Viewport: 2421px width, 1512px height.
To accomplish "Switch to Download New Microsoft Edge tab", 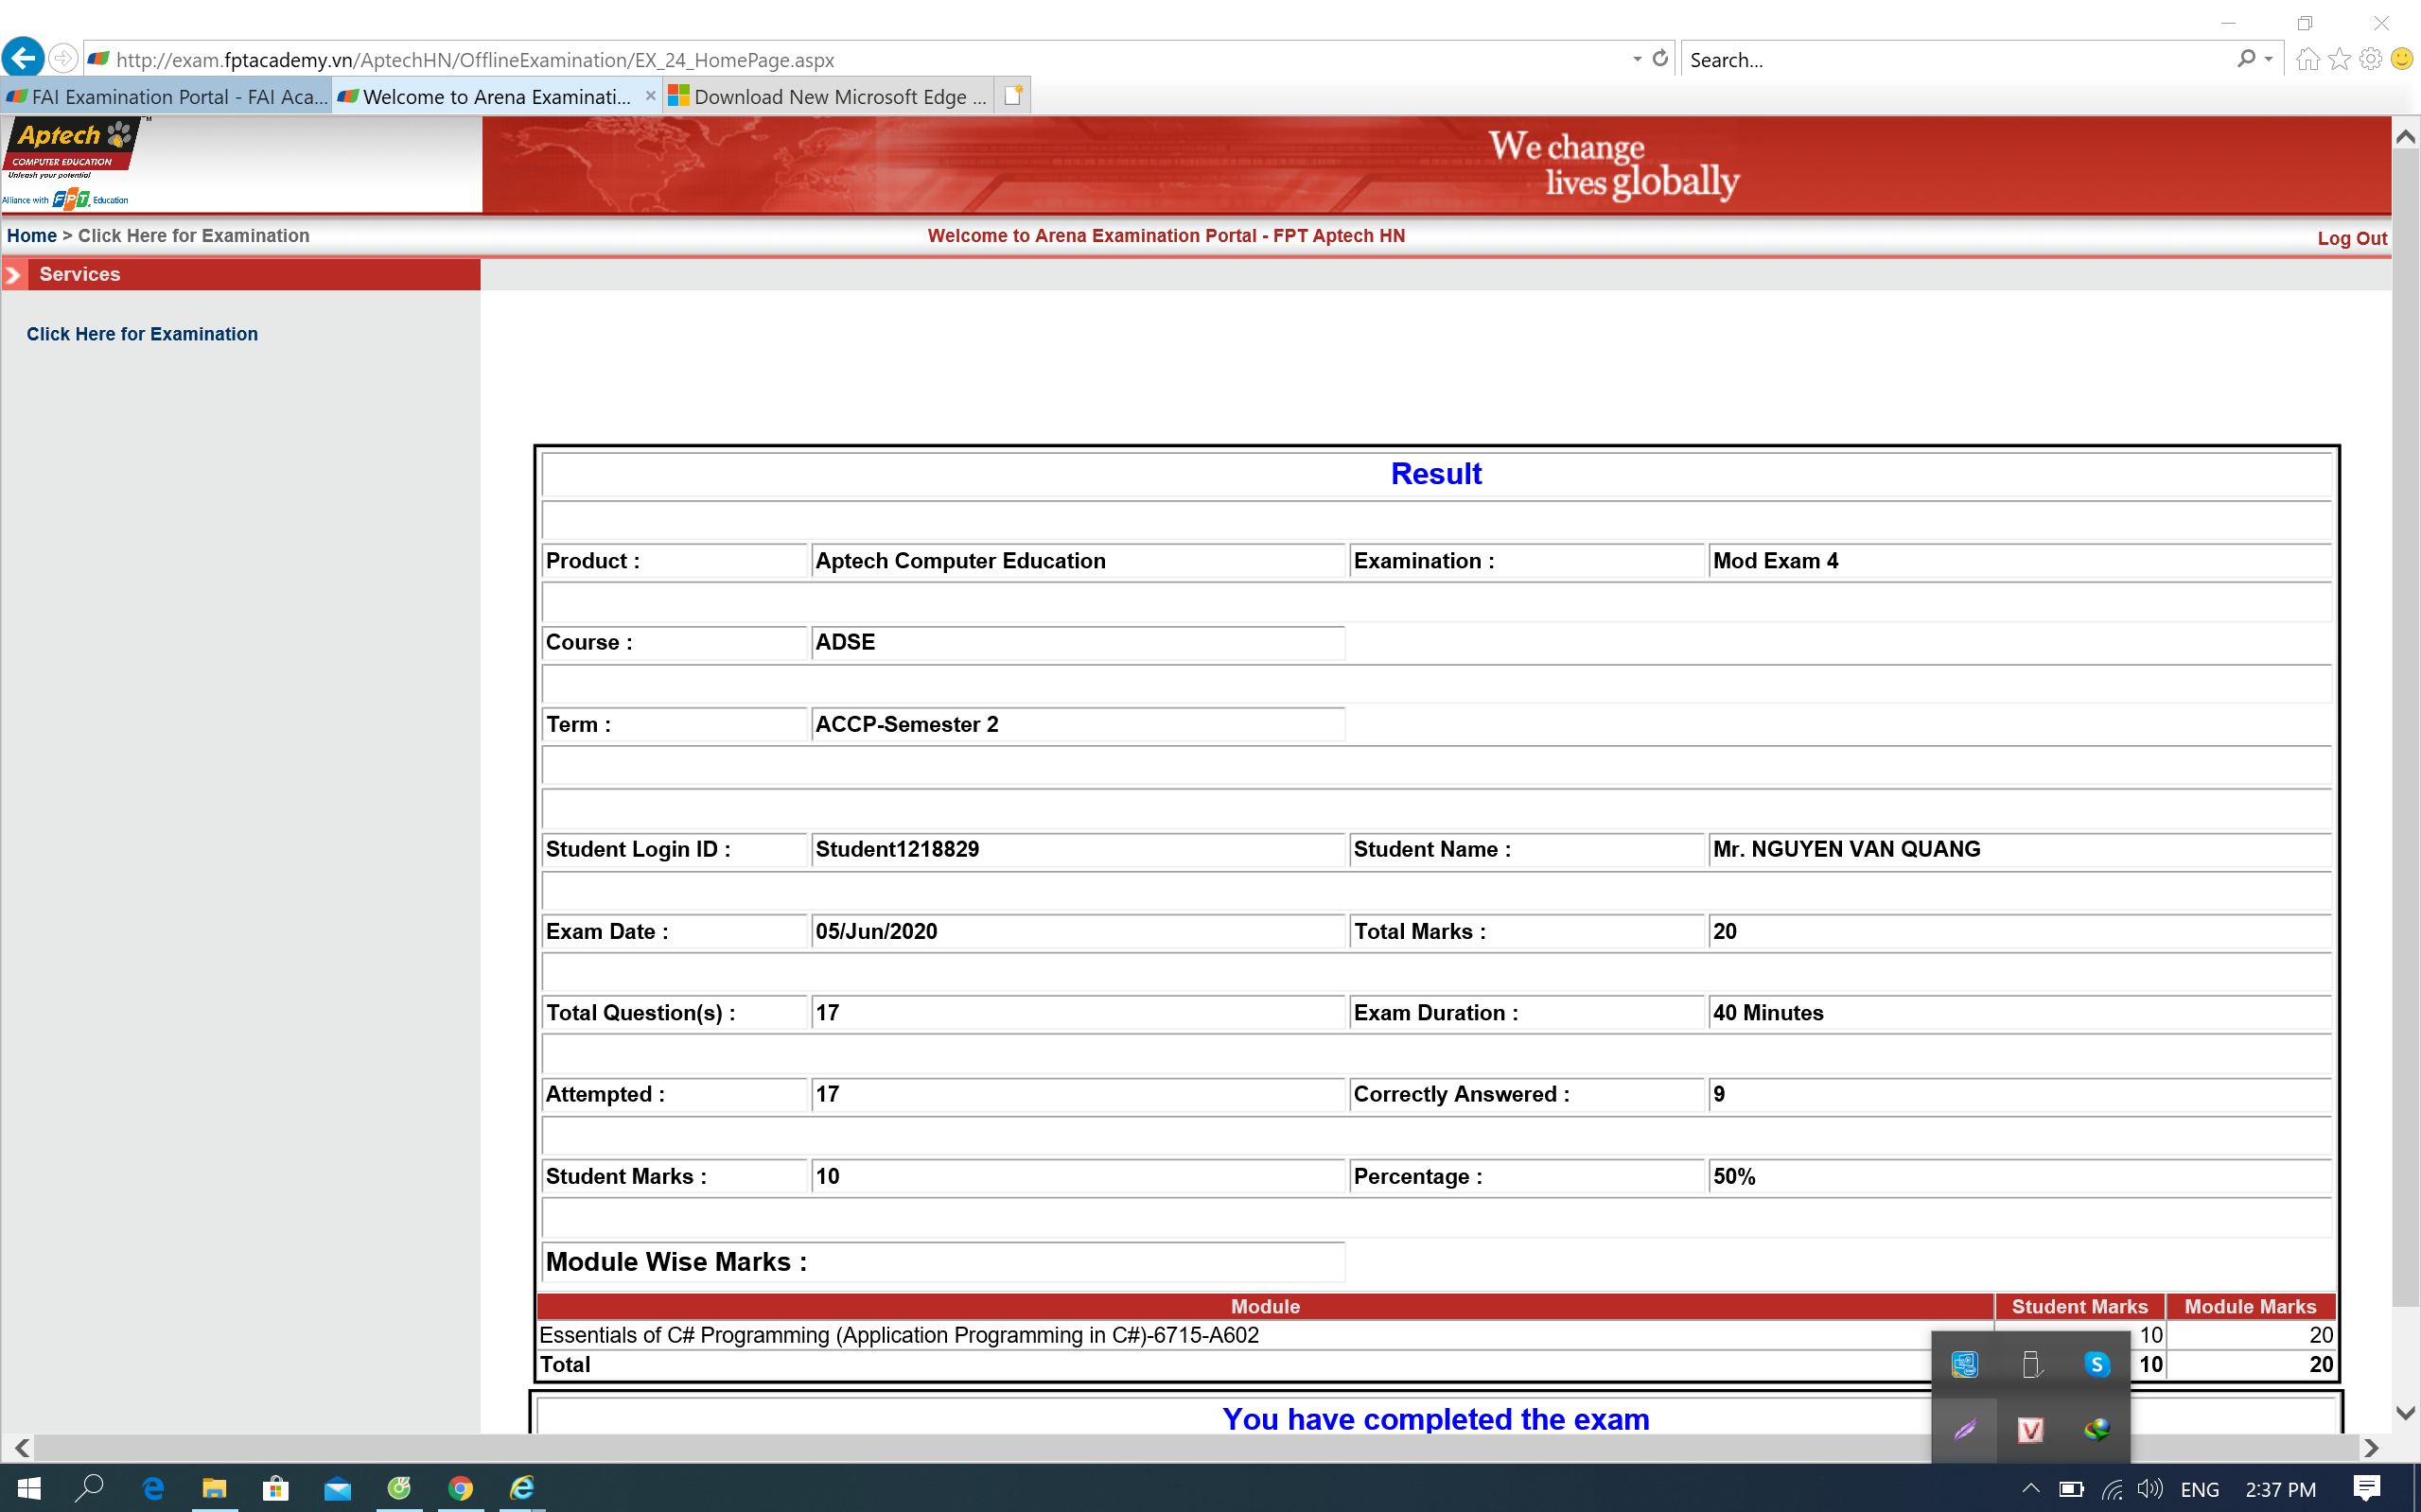I will 829,96.
